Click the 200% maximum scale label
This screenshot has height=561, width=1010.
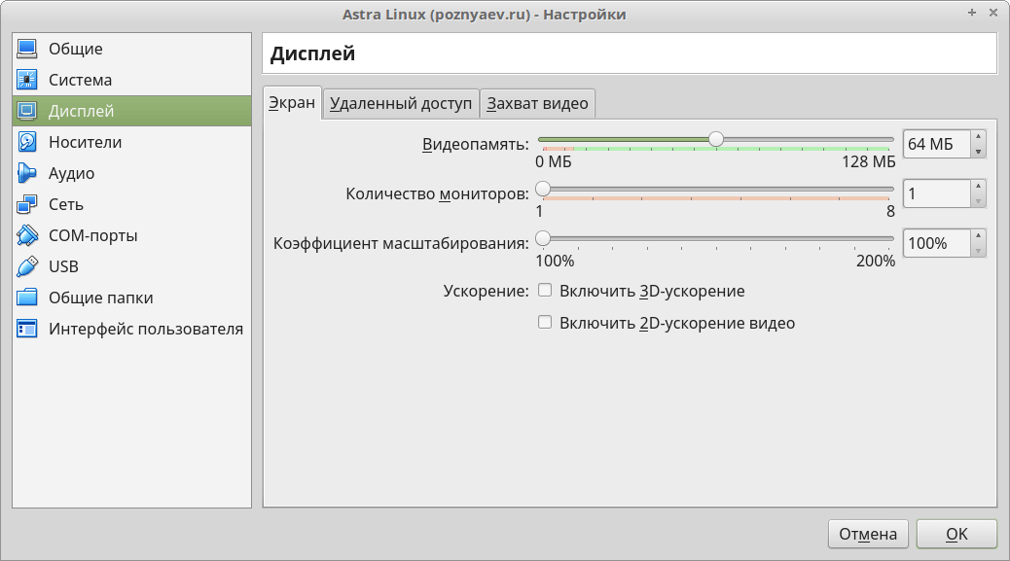point(876,261)
